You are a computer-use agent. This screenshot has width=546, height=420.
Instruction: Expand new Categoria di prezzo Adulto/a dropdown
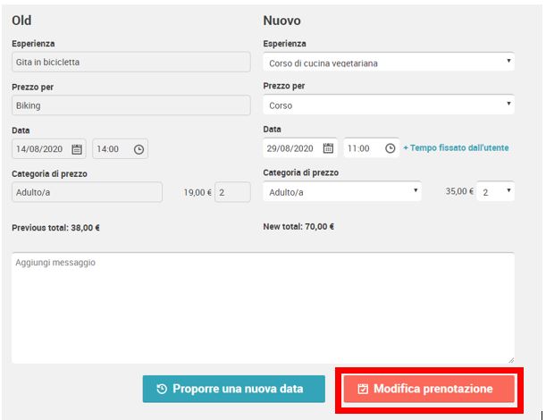342,191
